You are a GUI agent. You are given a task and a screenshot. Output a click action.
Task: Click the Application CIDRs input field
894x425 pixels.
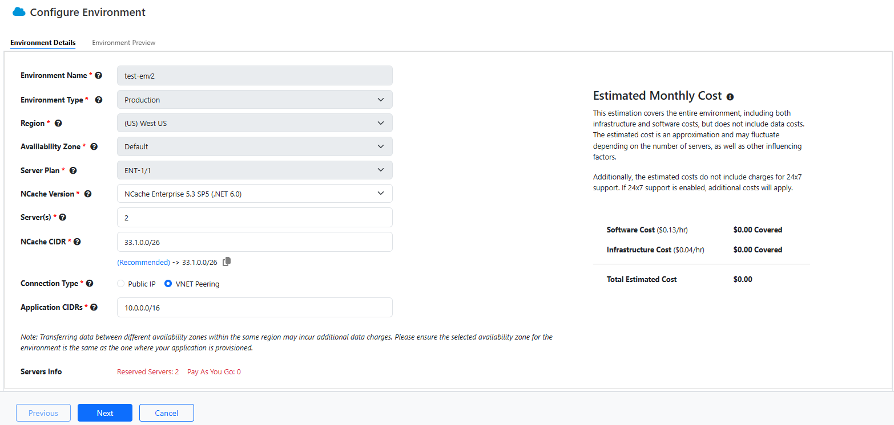point(255,307)
